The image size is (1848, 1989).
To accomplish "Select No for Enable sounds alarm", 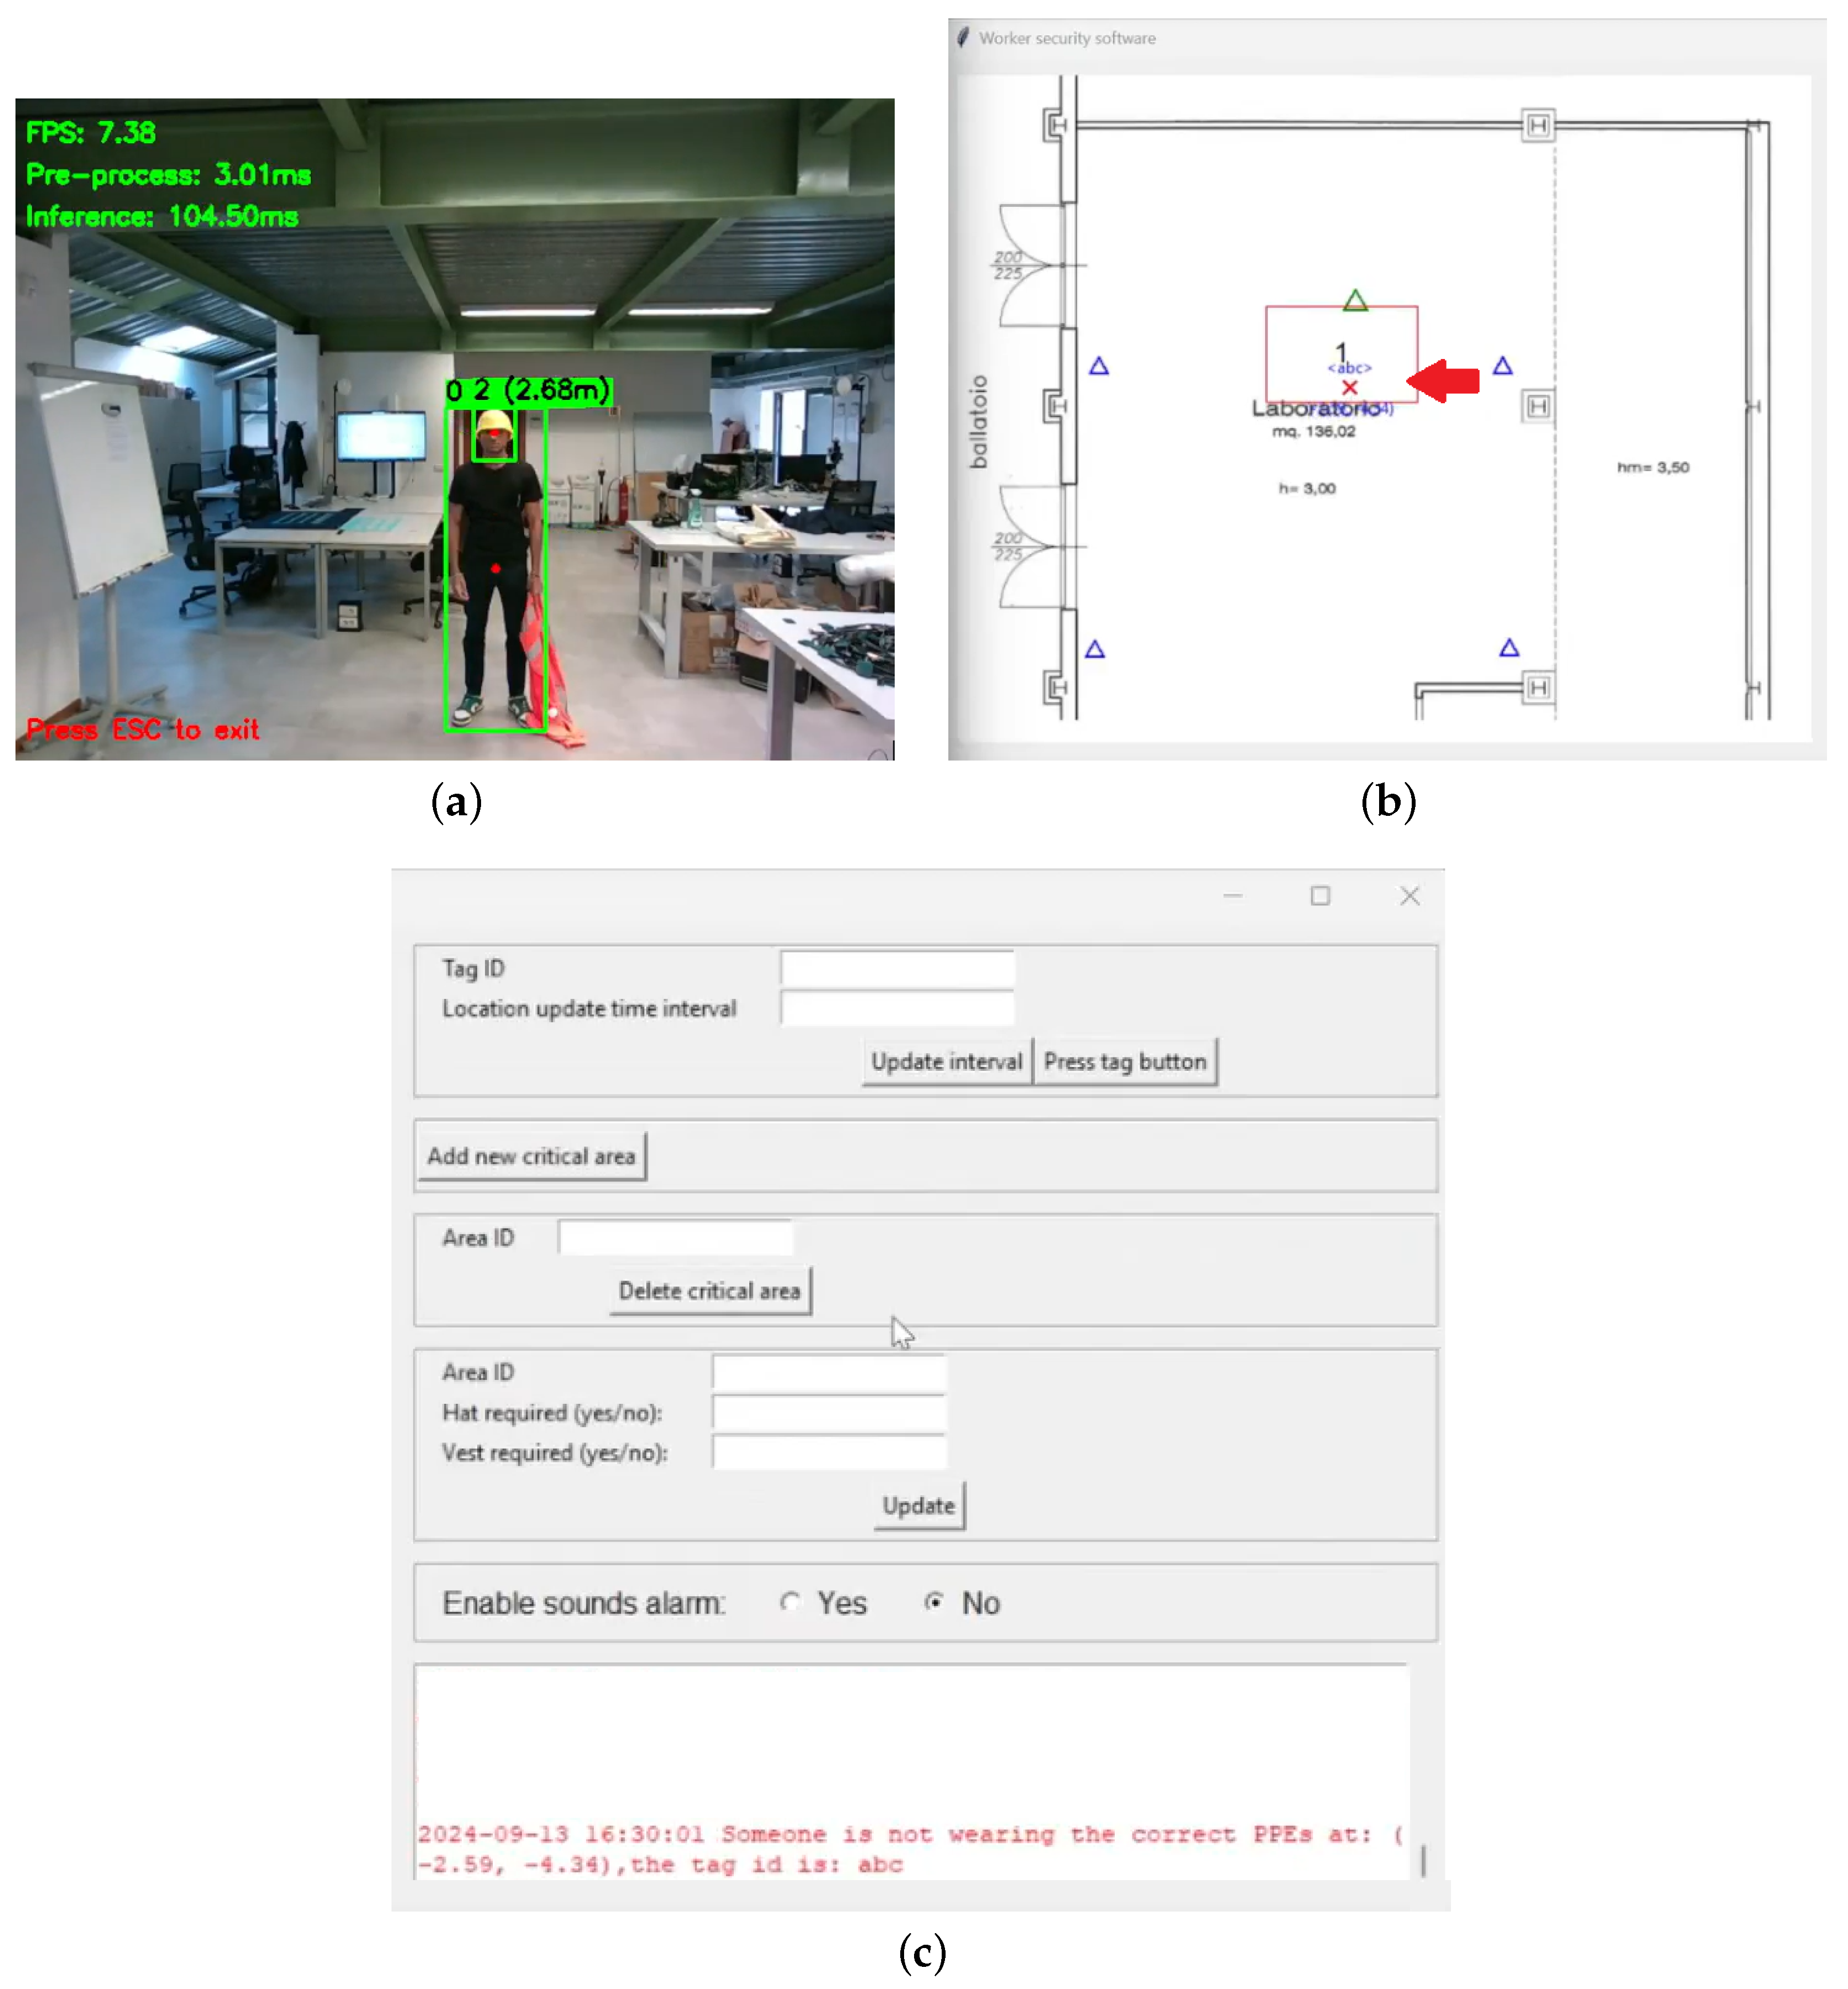I will [934, 1603].
